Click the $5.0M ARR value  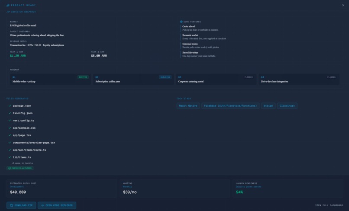pyautogui.click(x=99, y=56)
